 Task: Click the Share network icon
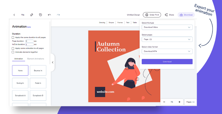pyautogui.click(x=166, y=15)
